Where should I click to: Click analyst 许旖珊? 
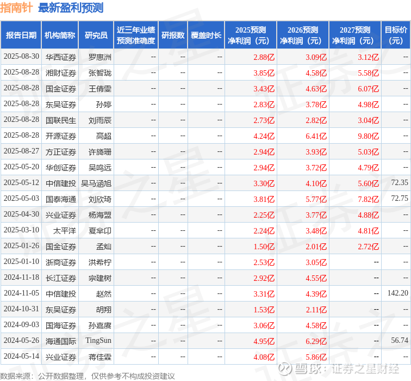pos(100,152)
